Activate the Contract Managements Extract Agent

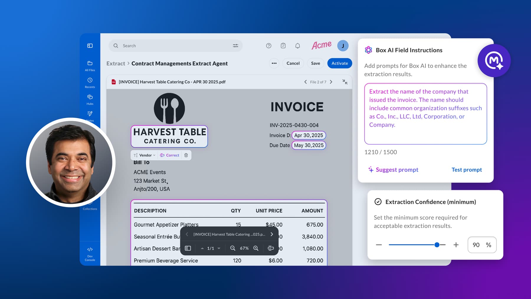click(x=339, y=63)
